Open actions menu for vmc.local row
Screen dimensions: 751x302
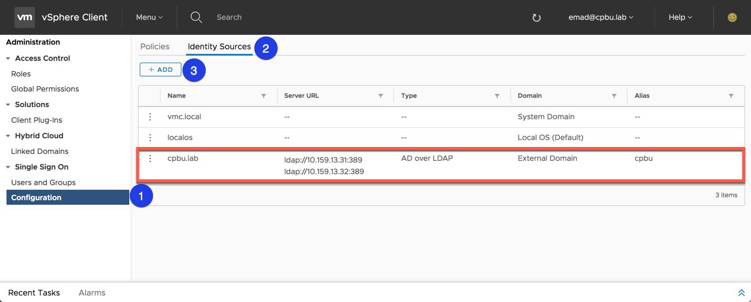pos(150,117)
